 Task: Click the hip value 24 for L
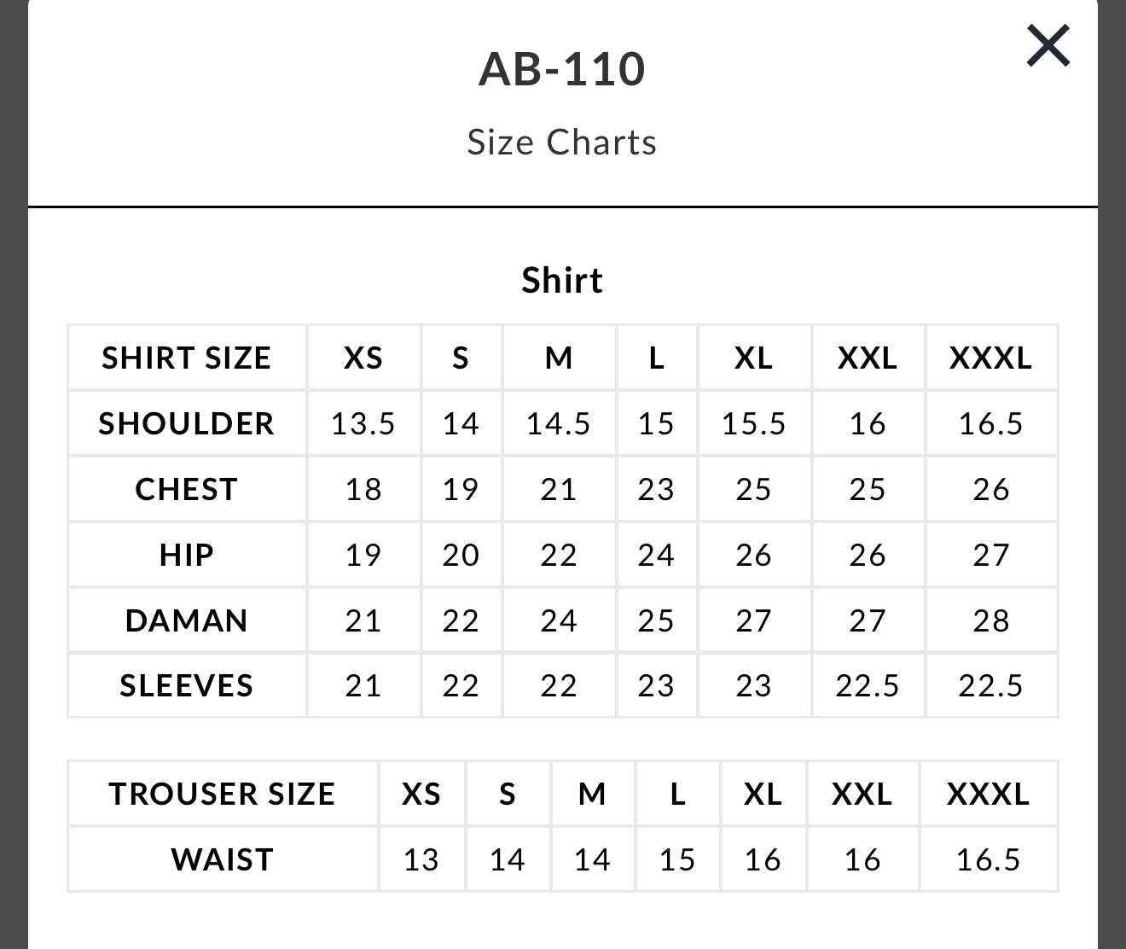[656, 555]
